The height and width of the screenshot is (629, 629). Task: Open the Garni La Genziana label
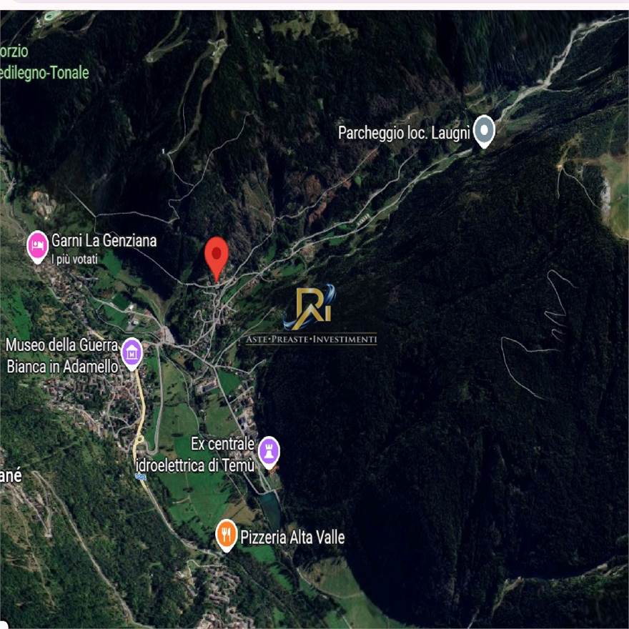pos(104,241)
